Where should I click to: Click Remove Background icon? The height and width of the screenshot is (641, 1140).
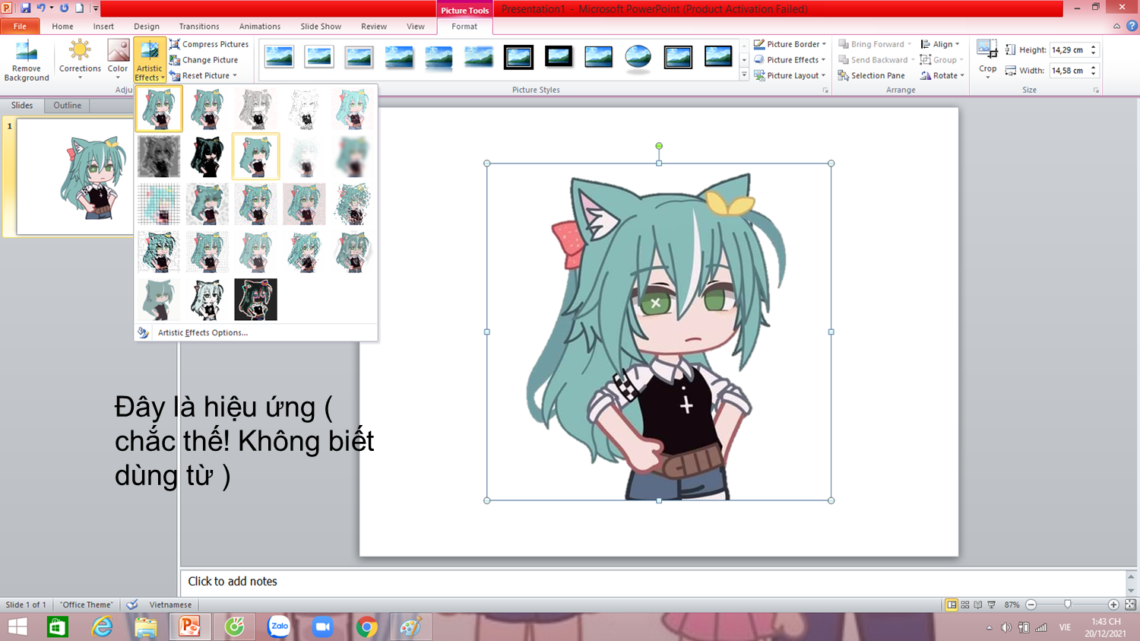tap(27, 61)
